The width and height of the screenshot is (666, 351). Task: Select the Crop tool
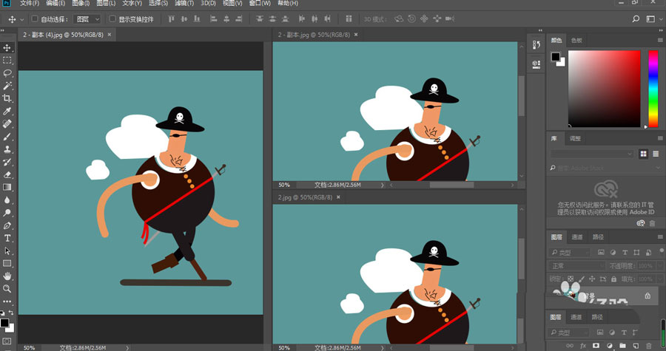7,98
